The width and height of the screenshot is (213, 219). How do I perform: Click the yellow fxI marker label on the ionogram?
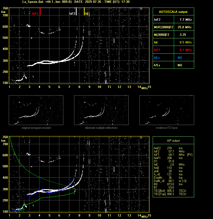coord(87,14)
